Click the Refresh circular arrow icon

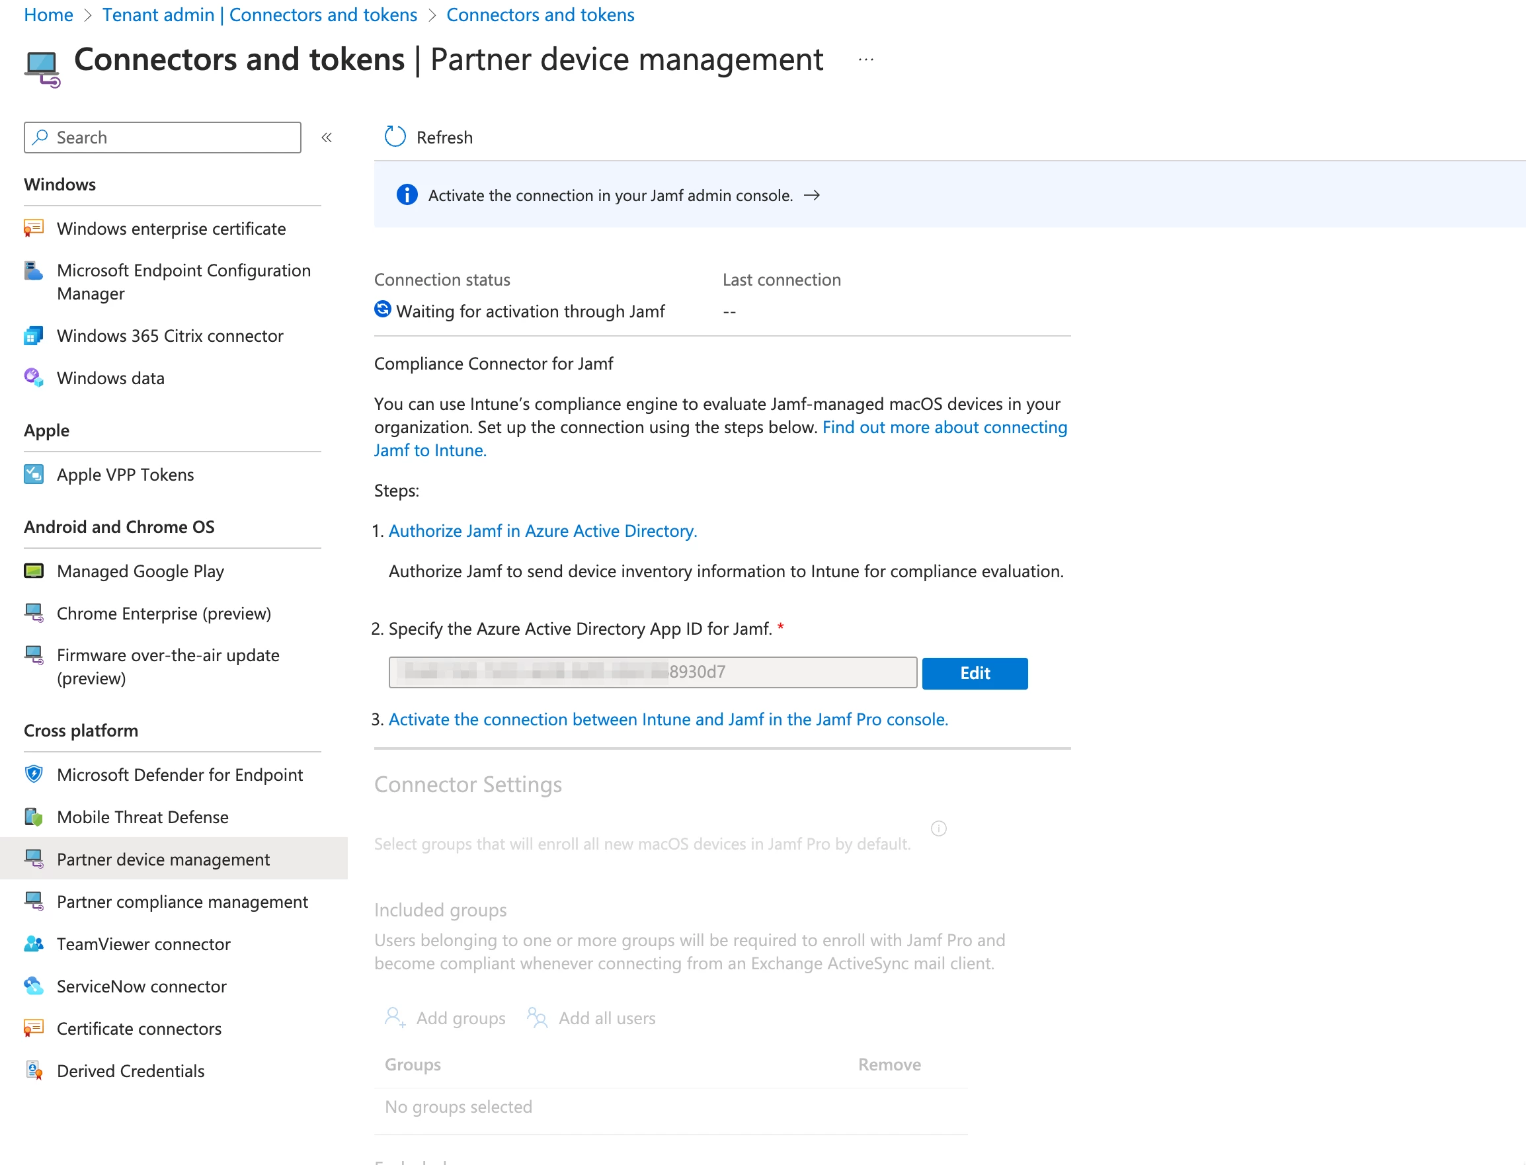(x=395, y=137)
